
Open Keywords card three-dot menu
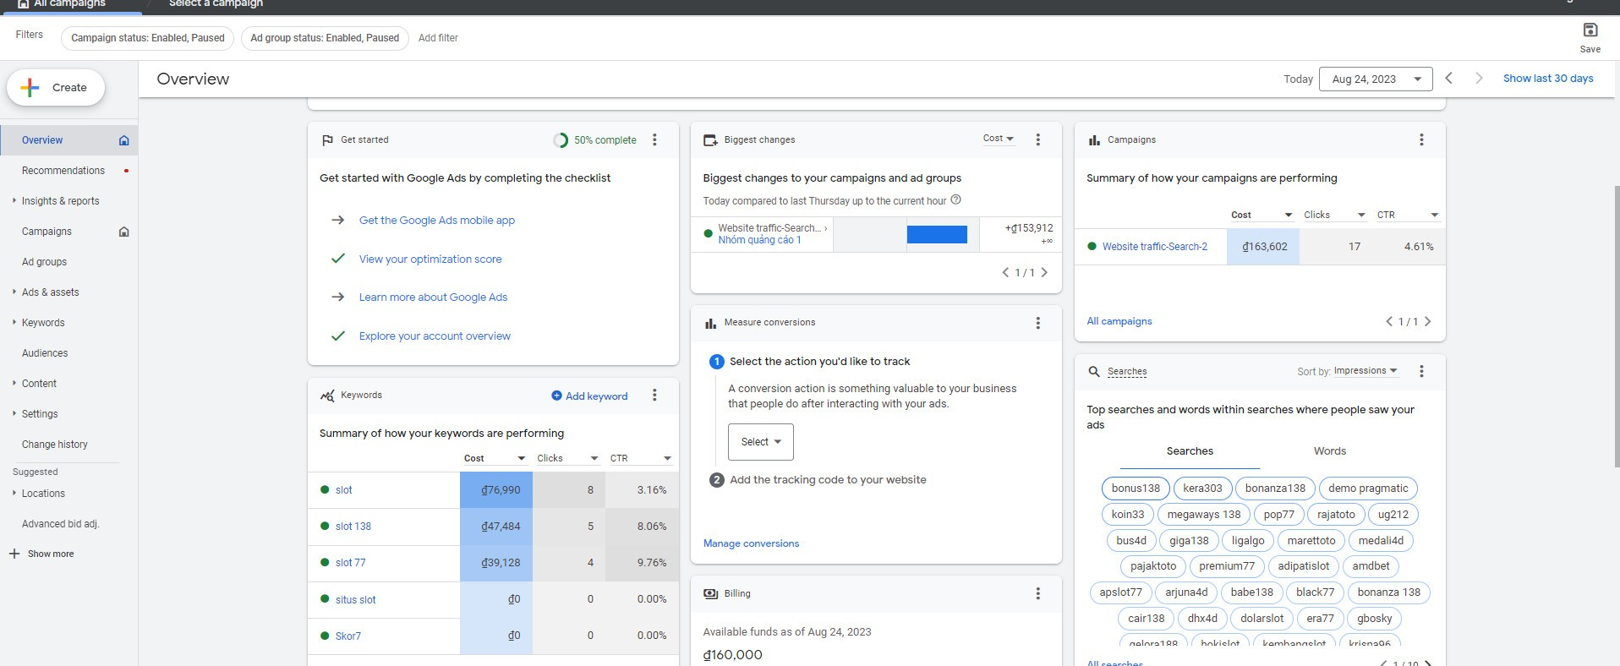654,396
